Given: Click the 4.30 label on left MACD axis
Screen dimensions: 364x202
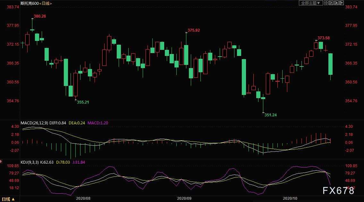Looking at the screenshot, I should click(15, 127).
